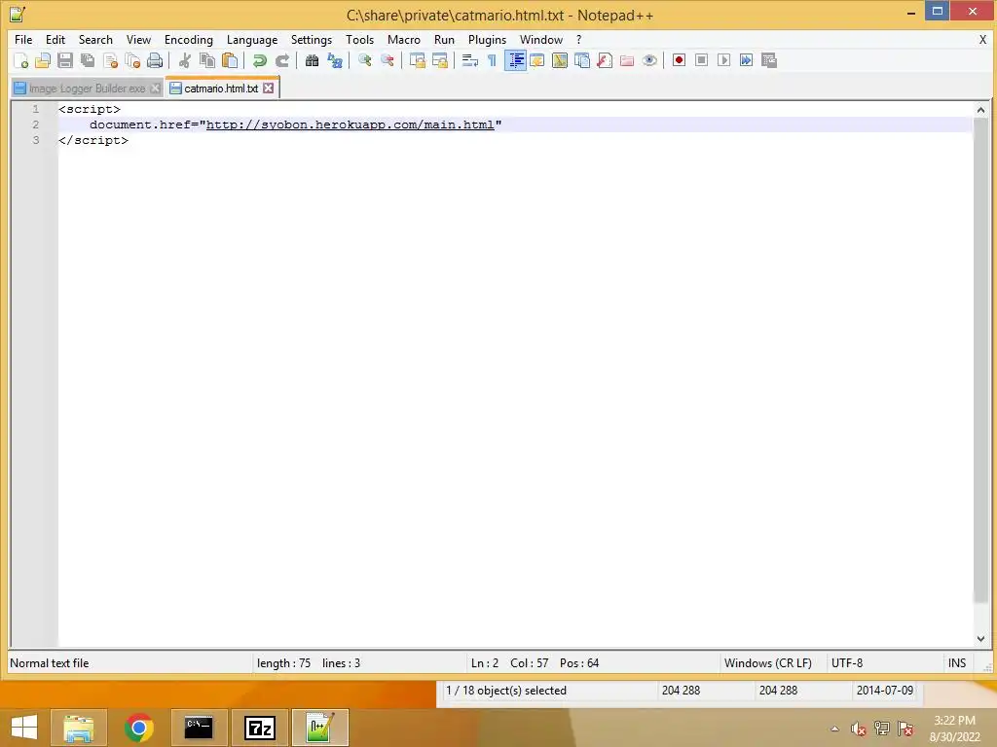Click the Open file toolbar icon
Viewport: 997px width, 747px height.
tap(43, 60)
